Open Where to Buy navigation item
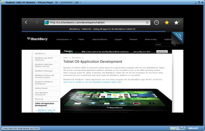The width and height of the screenshot is (205, 131). pyautogui.click(x=151, y=39)
